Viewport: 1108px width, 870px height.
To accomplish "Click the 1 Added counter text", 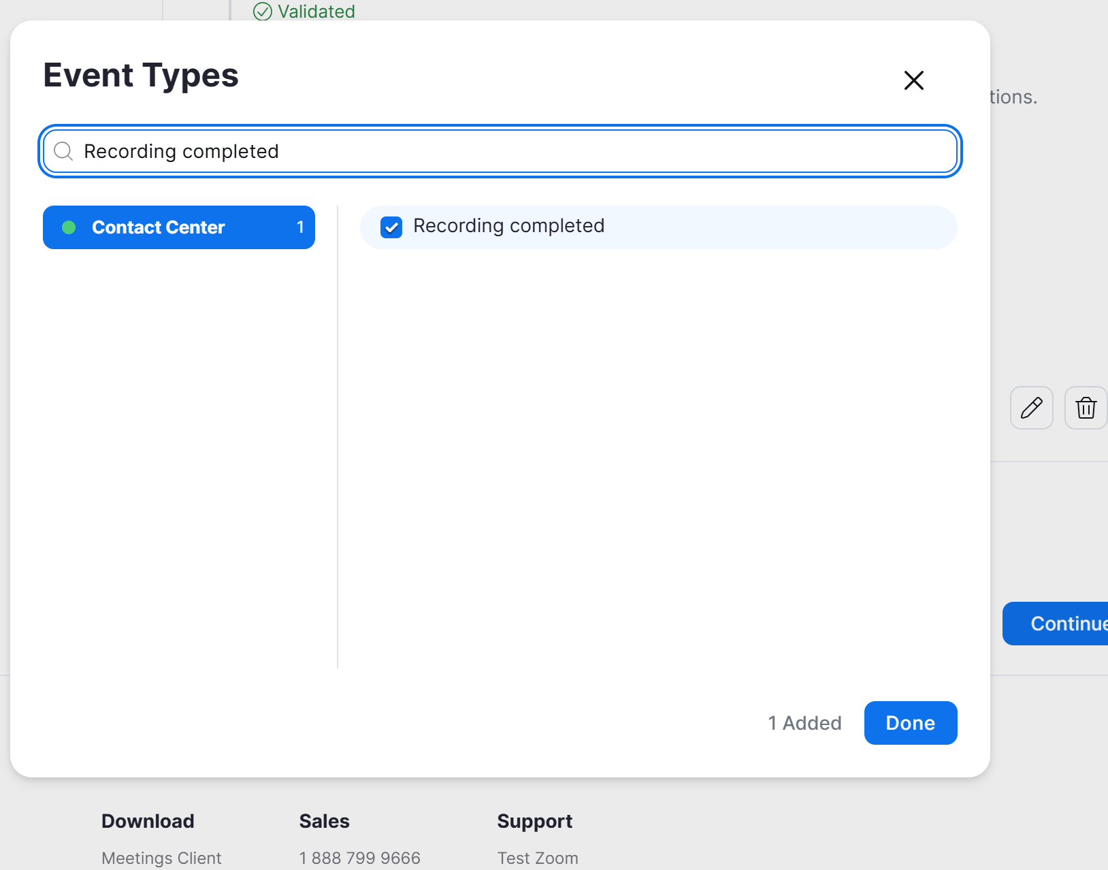I will tap(804, 723).
